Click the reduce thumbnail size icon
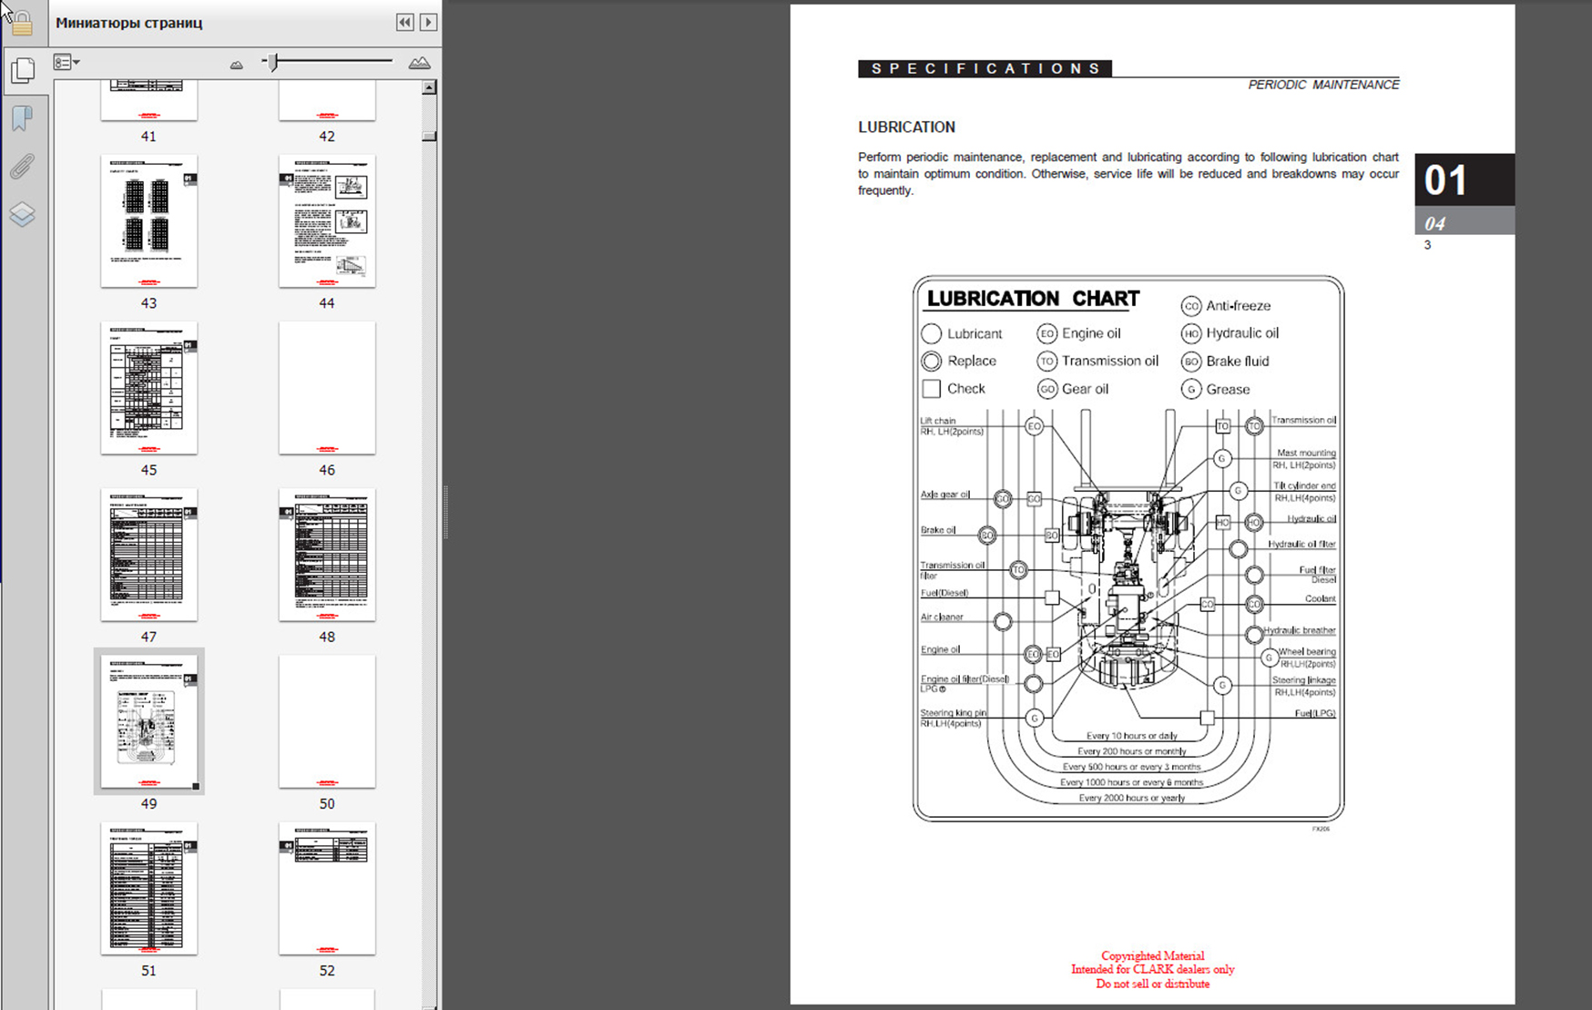 (237, 64)
